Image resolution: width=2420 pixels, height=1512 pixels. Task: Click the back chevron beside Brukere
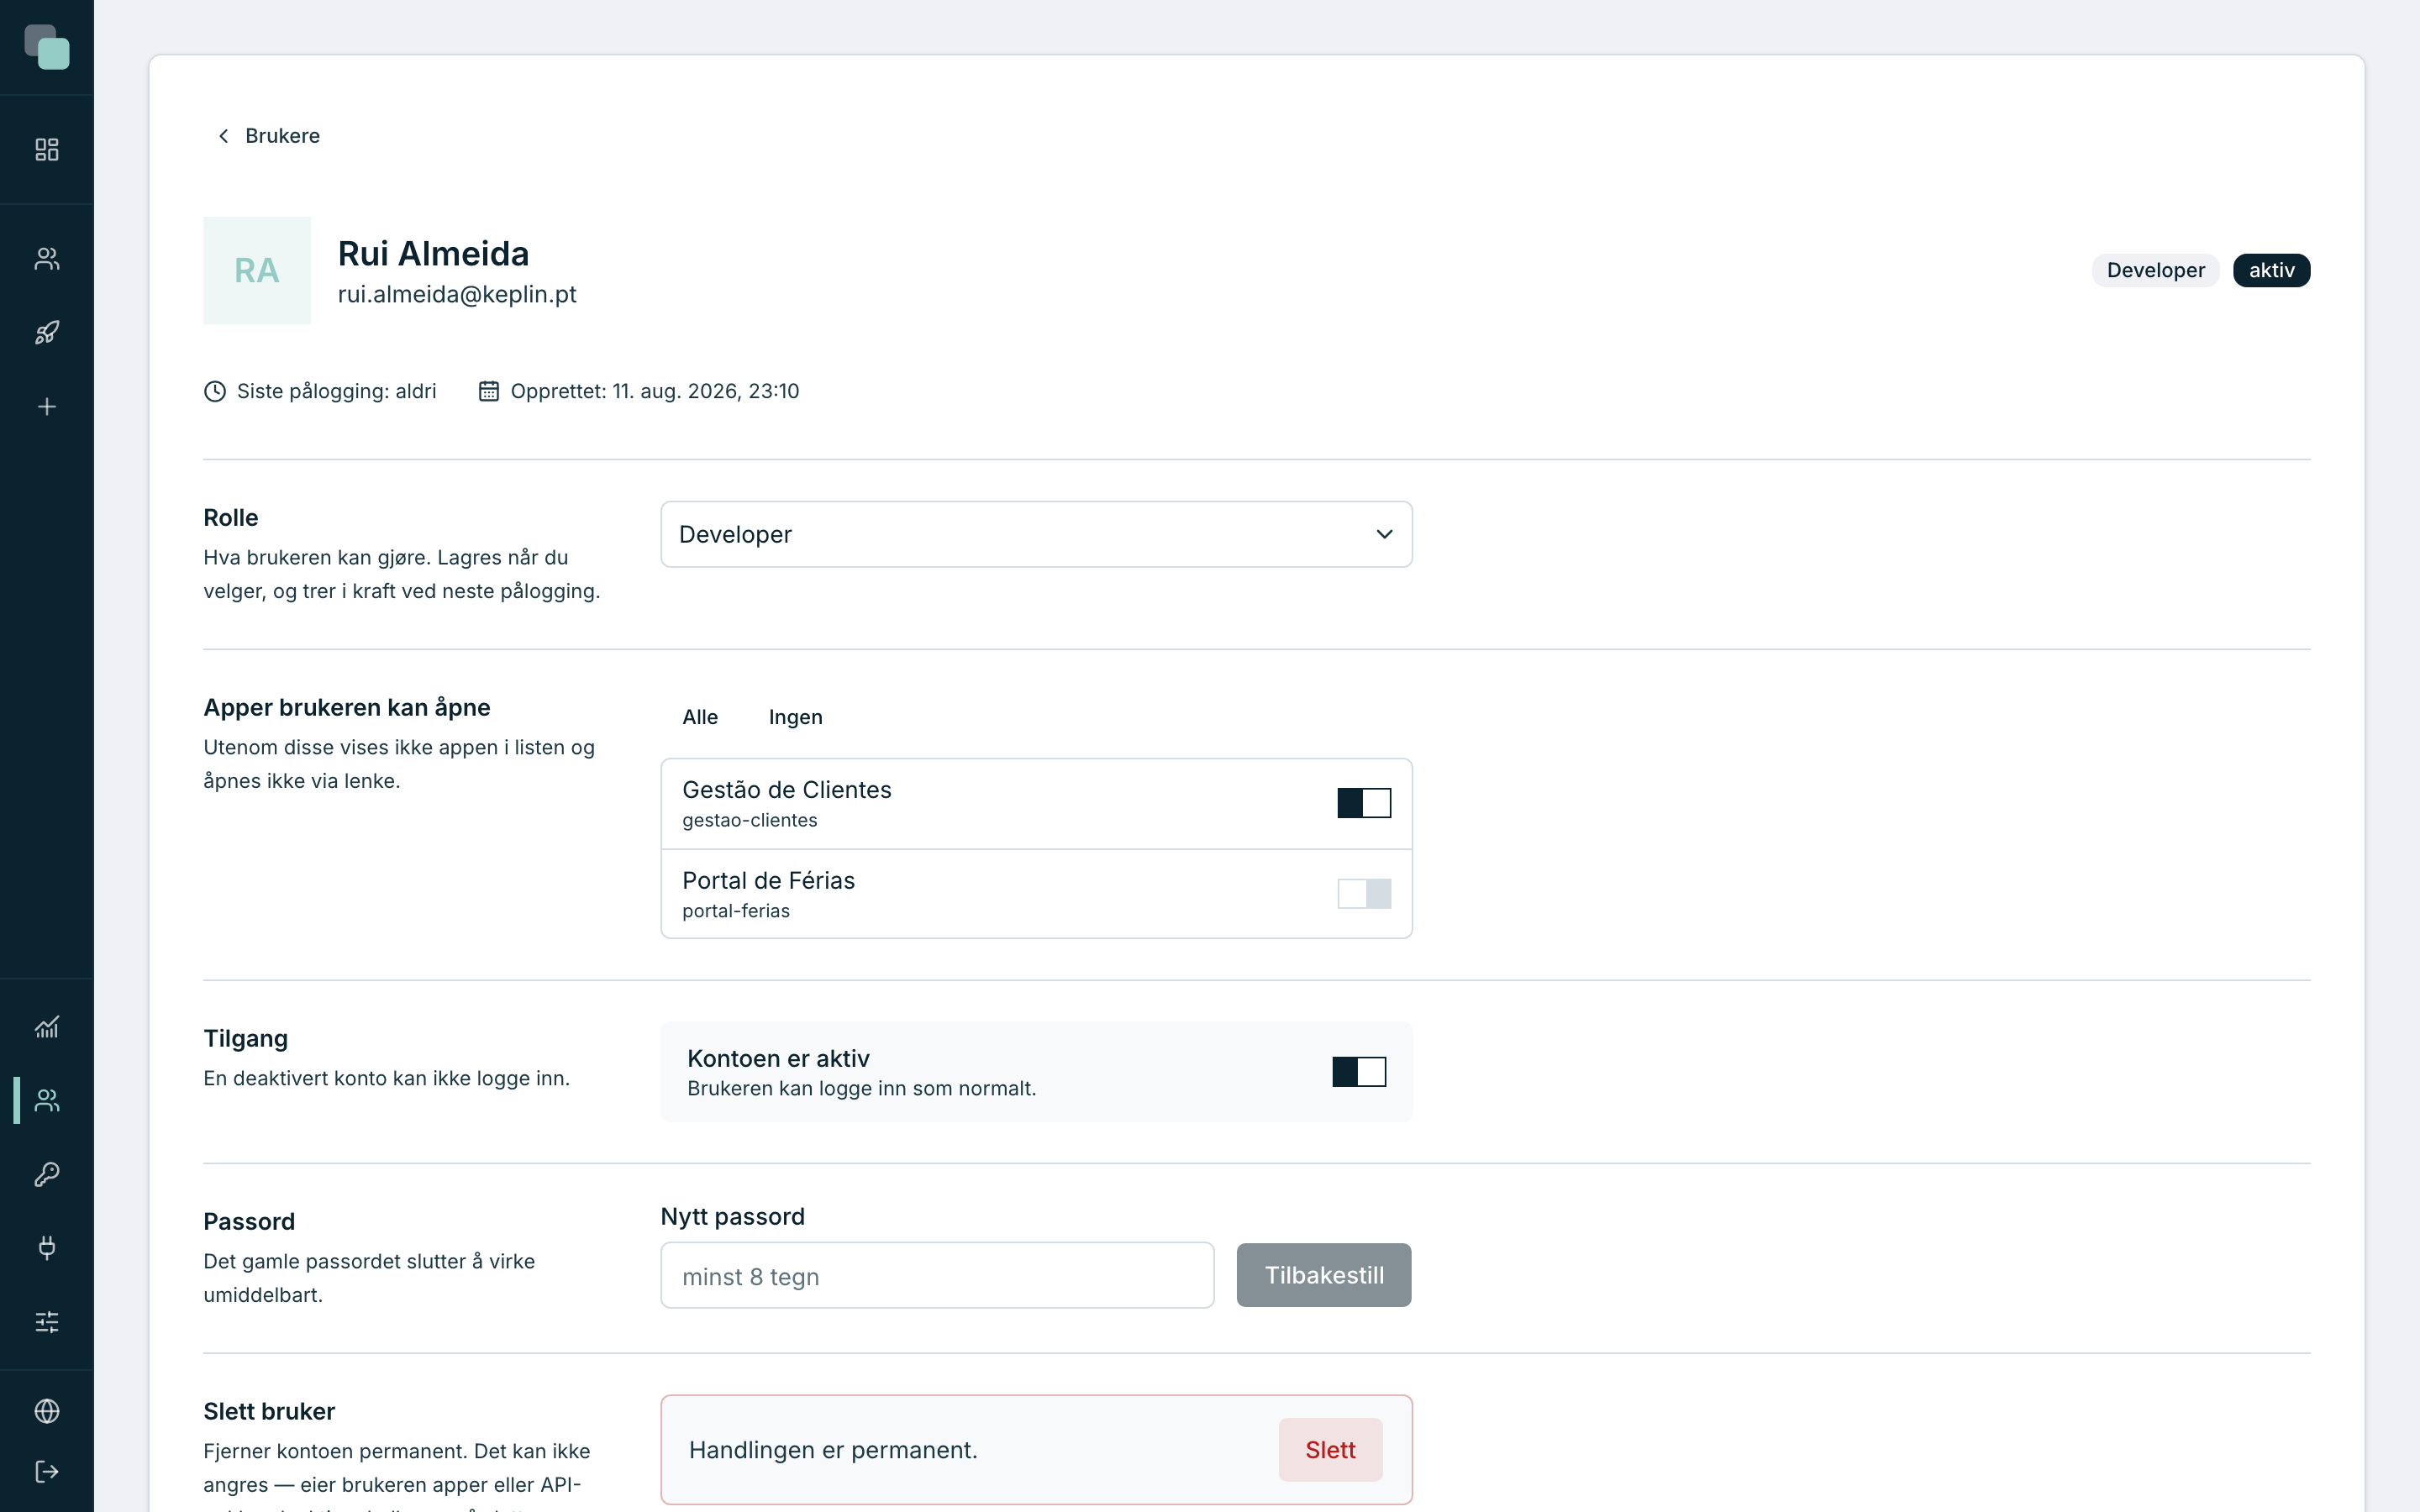pyautogui.click(x=224, y=136)
